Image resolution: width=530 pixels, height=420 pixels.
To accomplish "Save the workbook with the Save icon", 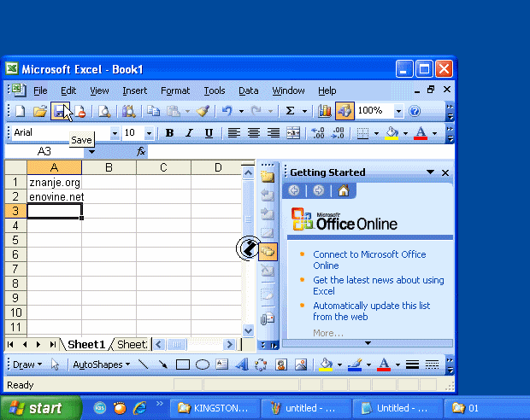I will pyautogui.click(x=60, y=111).
